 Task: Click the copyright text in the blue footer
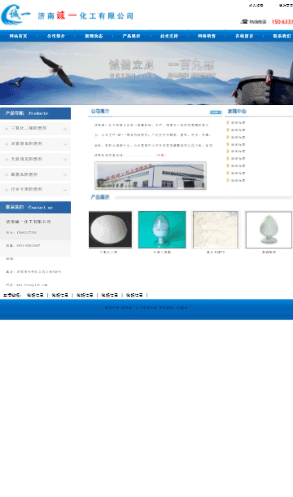(146, 307)
